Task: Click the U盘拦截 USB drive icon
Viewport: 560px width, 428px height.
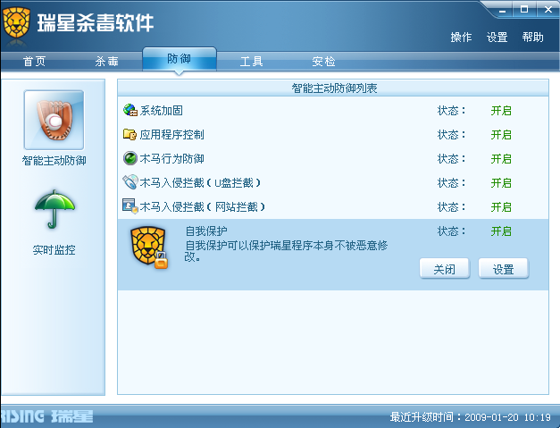Action: (x=130, y=182)
